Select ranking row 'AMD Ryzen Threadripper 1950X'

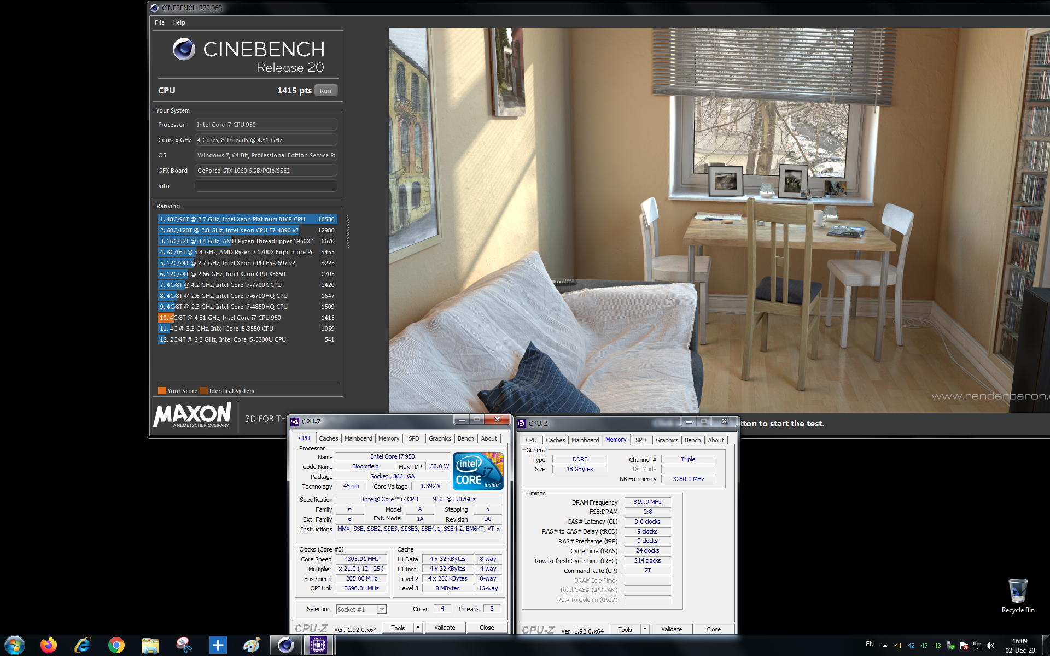pyautogui.click(x=247, y=241)
